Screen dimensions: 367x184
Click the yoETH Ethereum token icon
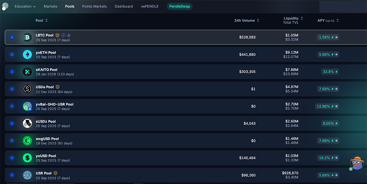click(x=27, y=55)
